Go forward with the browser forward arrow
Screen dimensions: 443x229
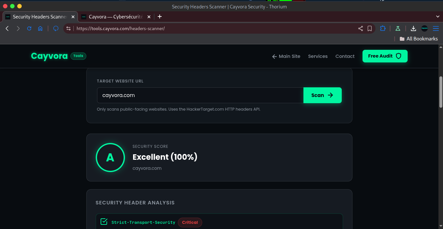[x=18, y=28]
